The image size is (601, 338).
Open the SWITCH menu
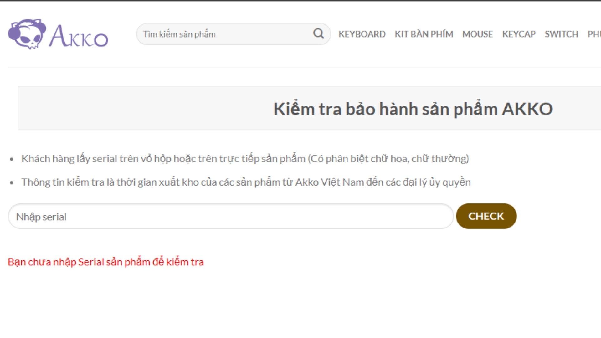[x=561, y=34]
